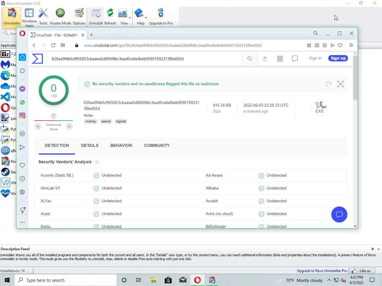This screenshot has width=382, height=286.
Task: Switch to COMMUNITY tab
Action: pos(157,145)
